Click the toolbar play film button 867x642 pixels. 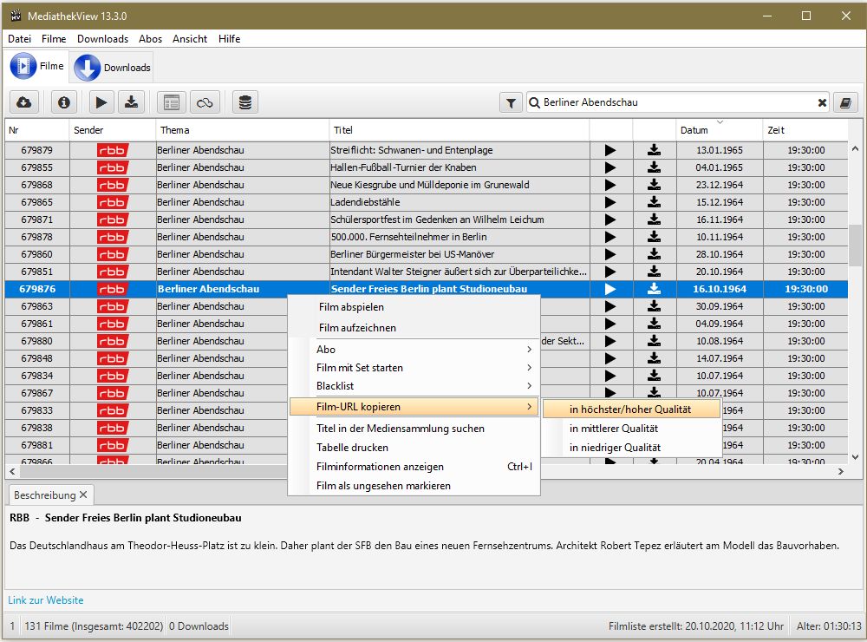coord(101,102)
